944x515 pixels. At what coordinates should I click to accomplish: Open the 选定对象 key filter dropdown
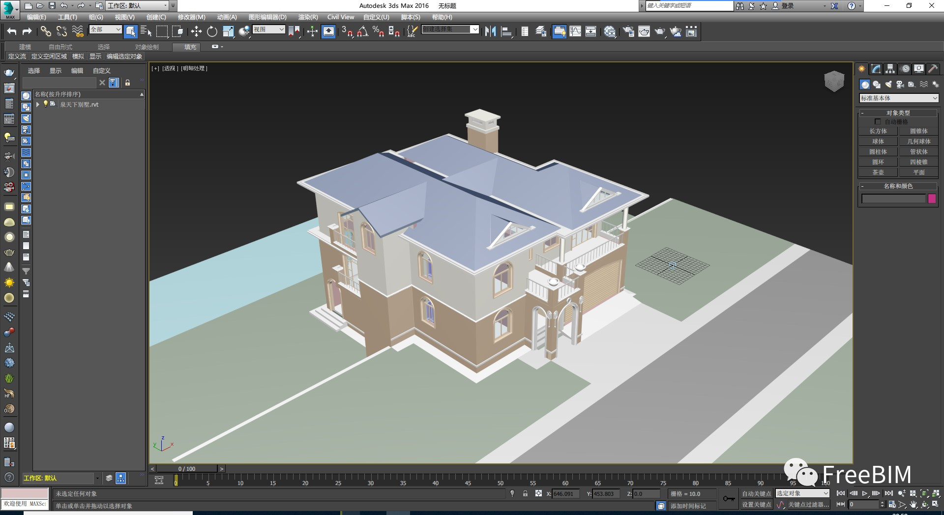pos(802,493)
